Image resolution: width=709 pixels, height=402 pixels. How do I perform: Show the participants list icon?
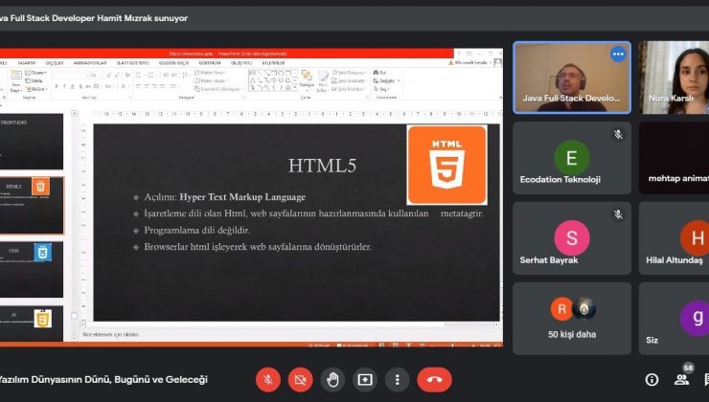(682, 380)
